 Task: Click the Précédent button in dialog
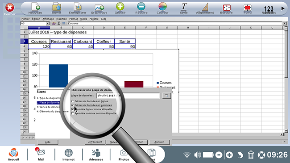[95, 142]
